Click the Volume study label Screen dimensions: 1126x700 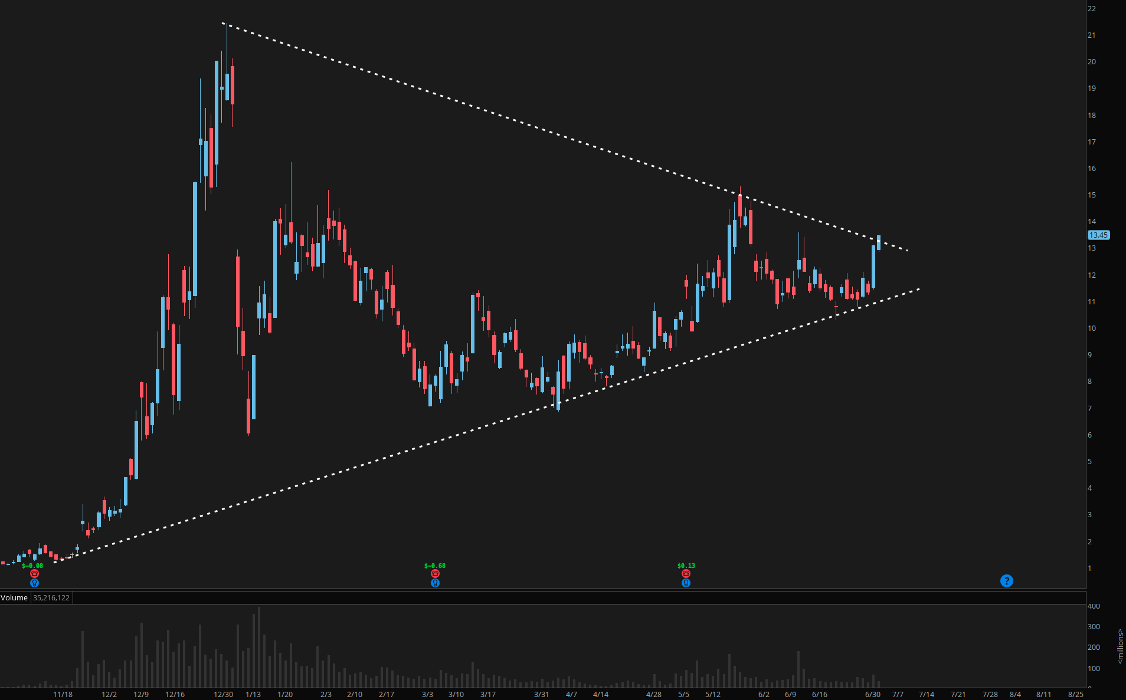click(14, 597)
